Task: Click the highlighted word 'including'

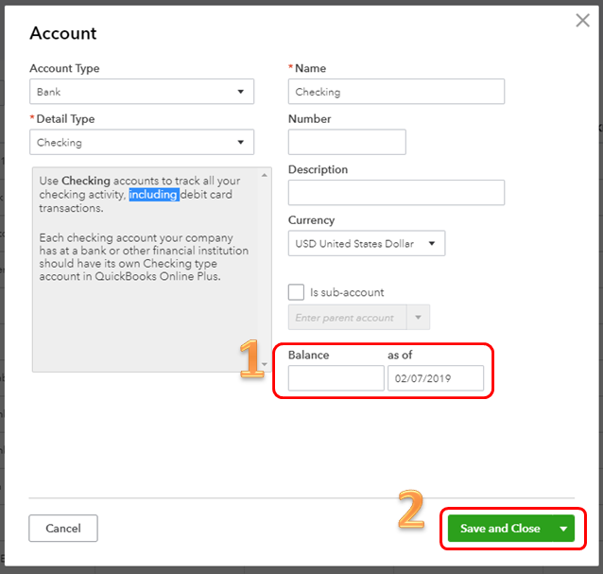Action: (153, 195)
